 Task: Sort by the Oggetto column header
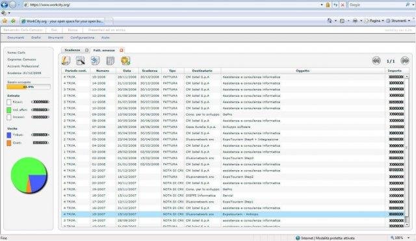tap(303, 71)
